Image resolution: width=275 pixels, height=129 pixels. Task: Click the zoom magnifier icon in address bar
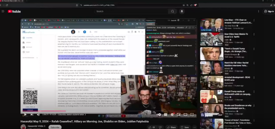[187, 5]
